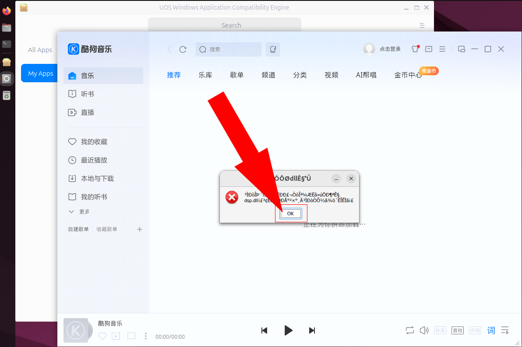Start playback with play button

point(288,330)
